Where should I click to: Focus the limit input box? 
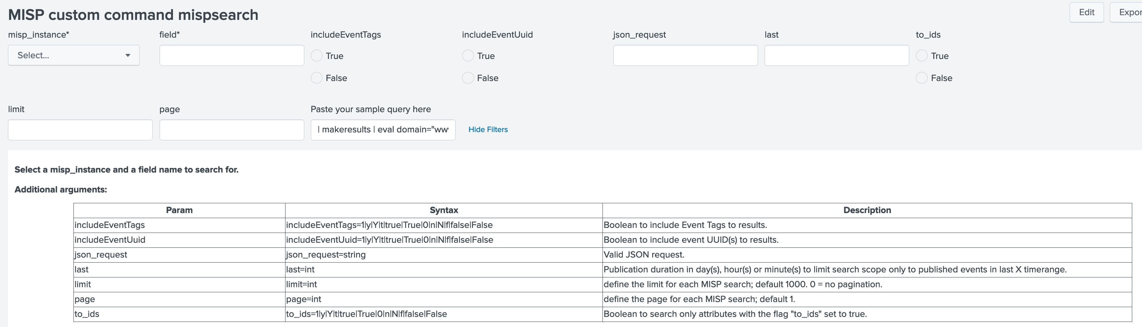80,130
